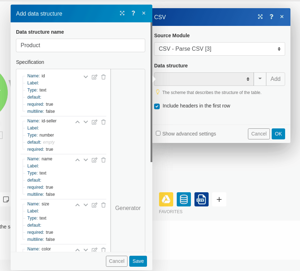The width and height of the screenshot is (300, 271).
Task: Open help in Add data structure dialog
Action: point(133,13)
